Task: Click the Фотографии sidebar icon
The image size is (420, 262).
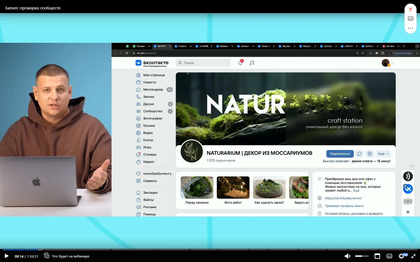Action: (138, 118)
